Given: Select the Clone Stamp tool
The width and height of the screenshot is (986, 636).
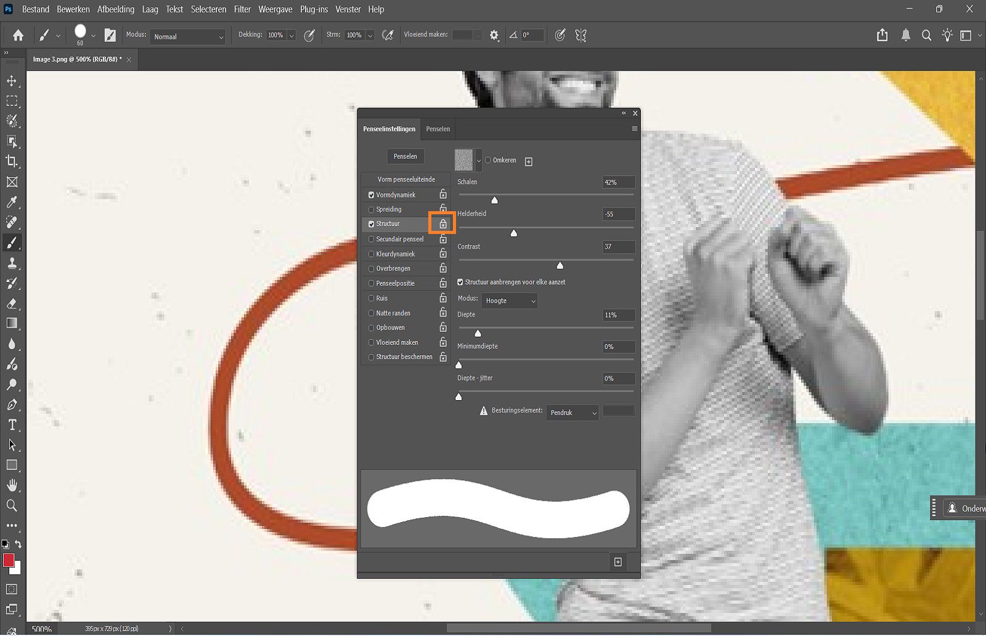Looking at the screenshot, I should coord(12,263).
